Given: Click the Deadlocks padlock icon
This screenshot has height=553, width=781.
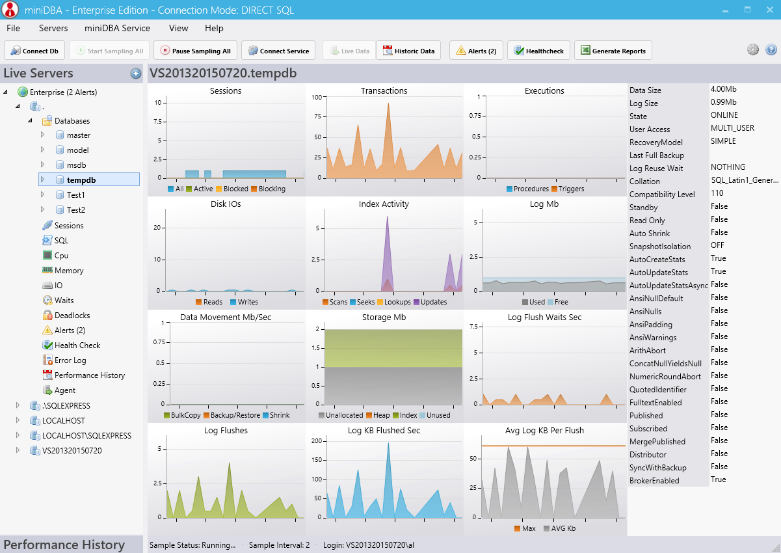Looking at the screenshot, I should pyautogui.click(x=47, y=316).
